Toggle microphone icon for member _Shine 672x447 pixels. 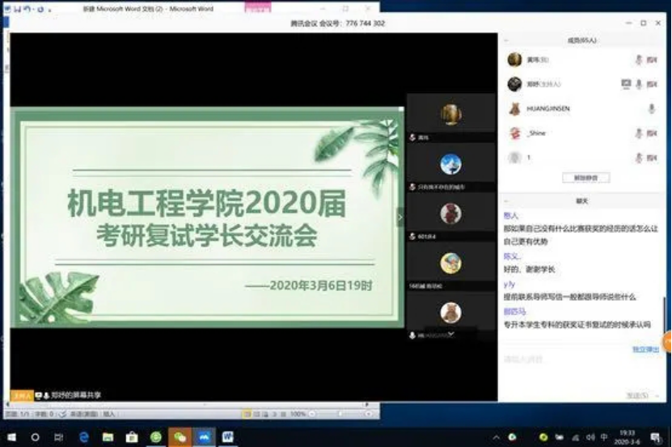click(638, 133)
